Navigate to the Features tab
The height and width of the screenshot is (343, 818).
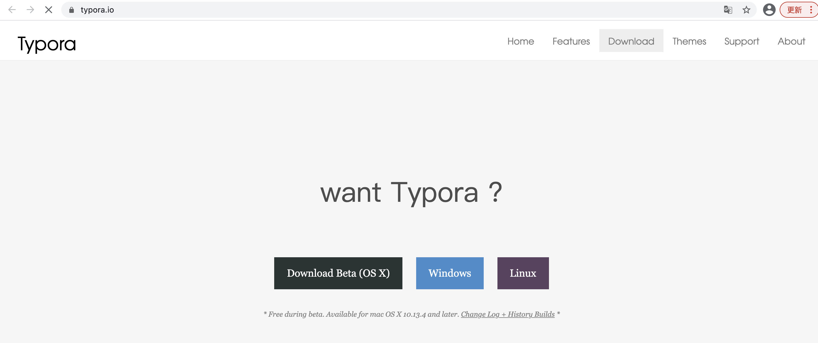[571, 41]
